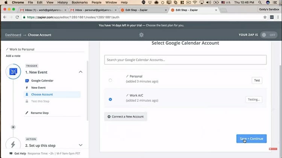Click the person icon beside Choose Account
Image resolution: width=282 pixels, height=158 pixels.
click(27, 94)
